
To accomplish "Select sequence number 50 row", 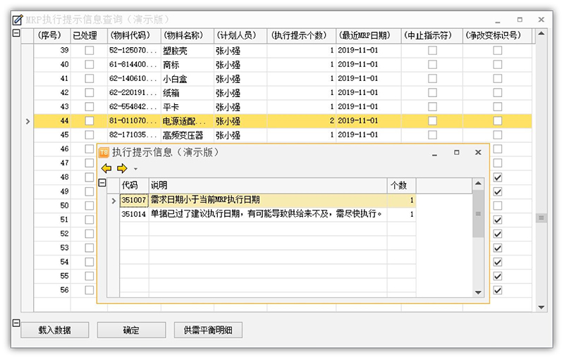I will coord(64,206).
